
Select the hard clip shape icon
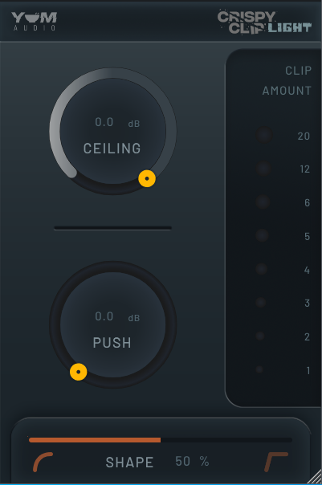276,462
